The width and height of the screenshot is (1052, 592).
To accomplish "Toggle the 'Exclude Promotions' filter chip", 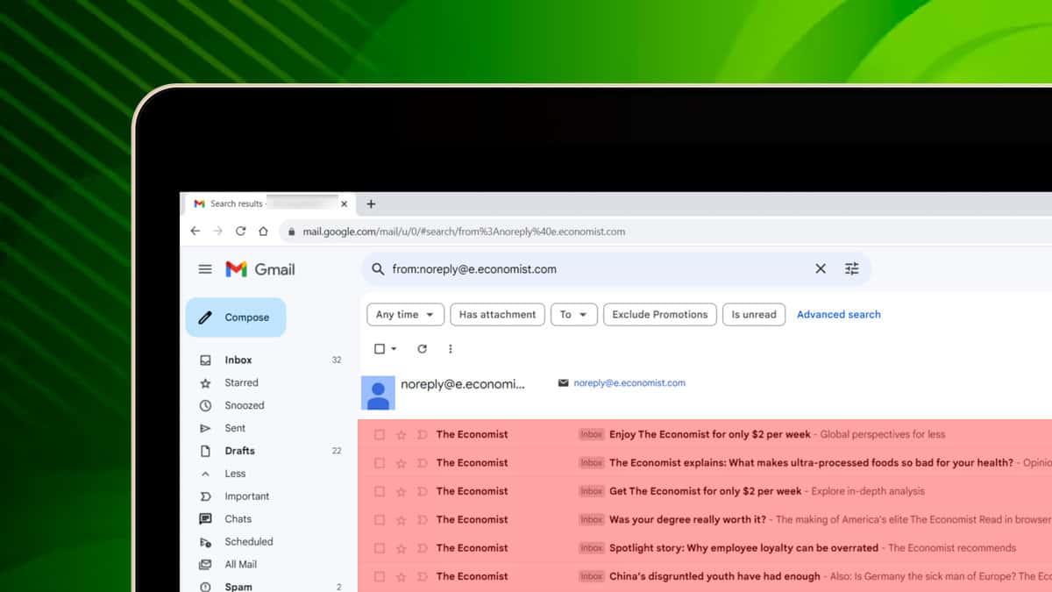I will point(660,315).
